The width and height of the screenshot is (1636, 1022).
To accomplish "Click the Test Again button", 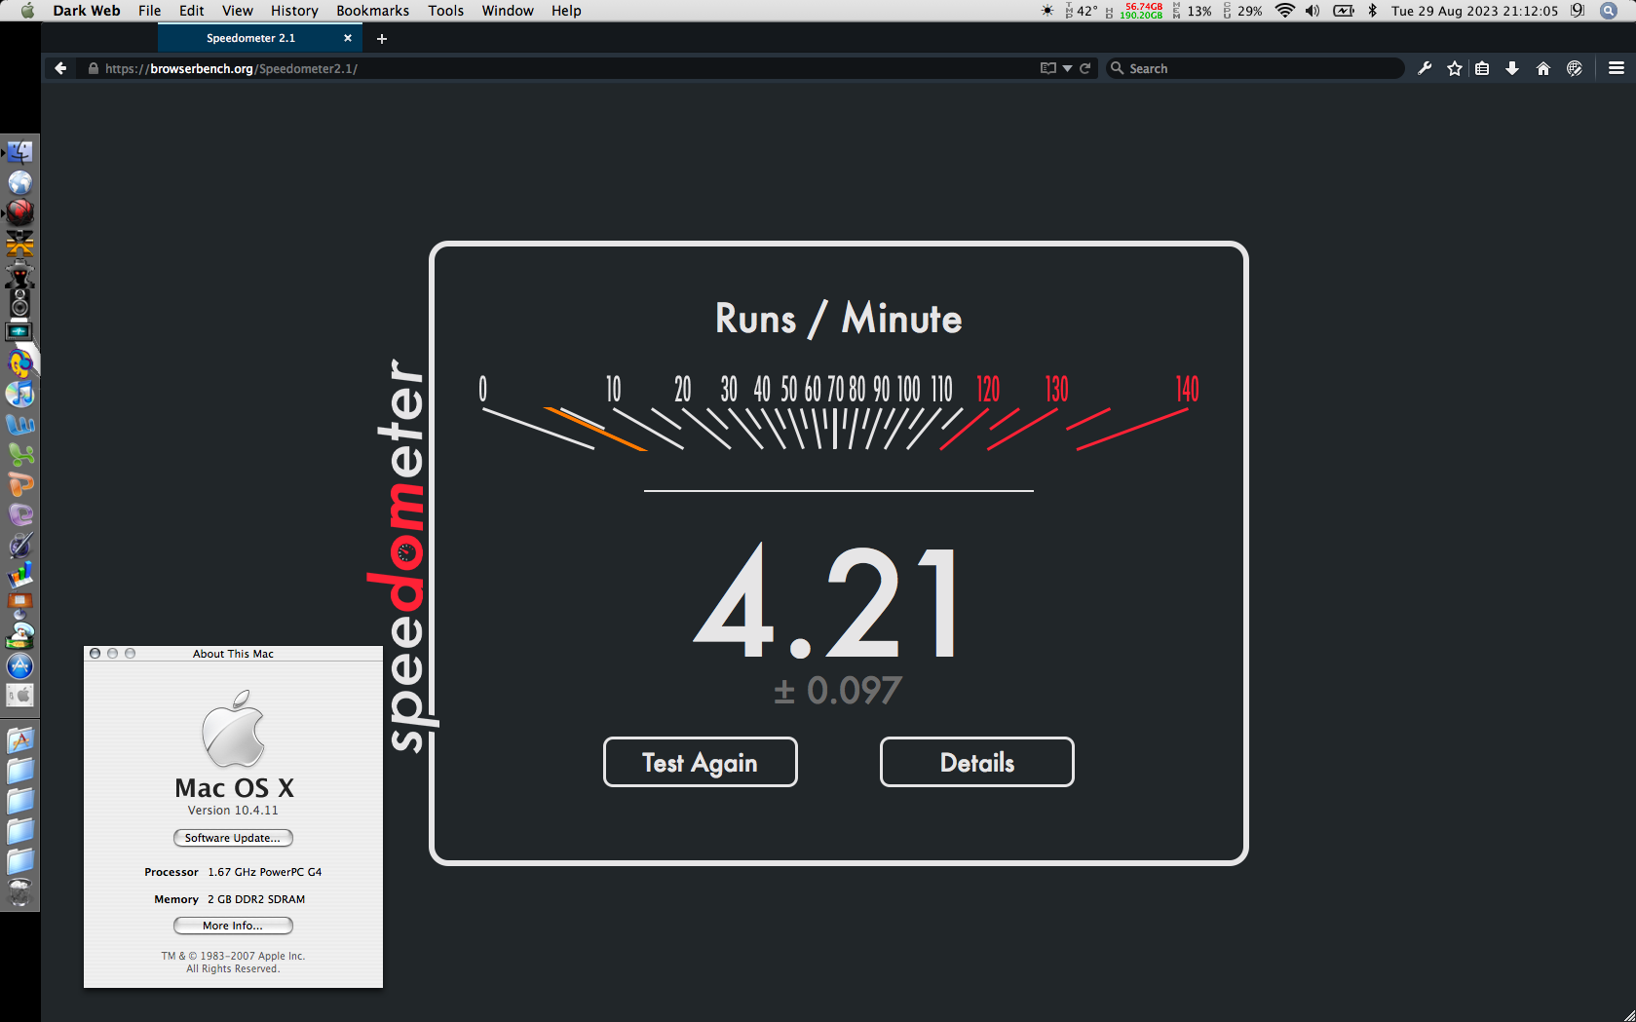I will tap(701, 762).
